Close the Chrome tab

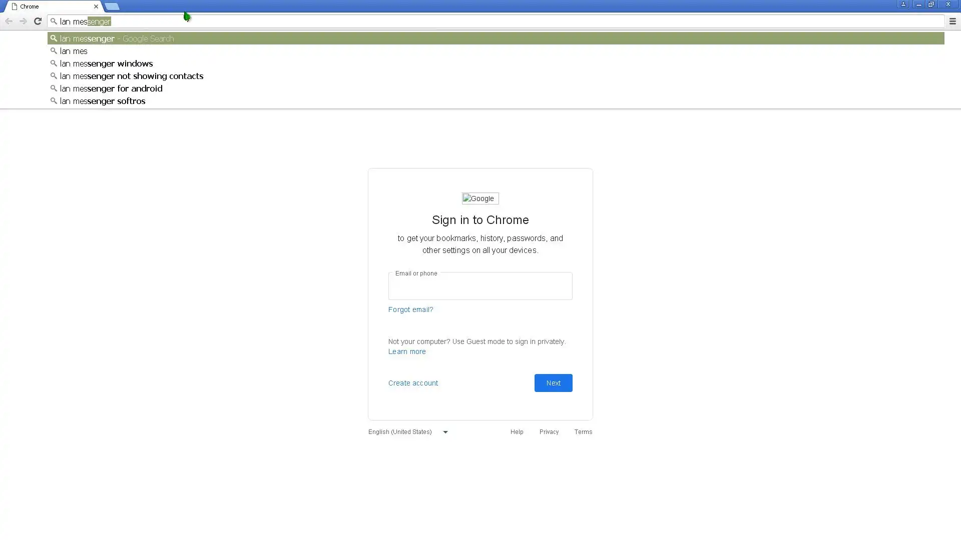tap(96, 6)
